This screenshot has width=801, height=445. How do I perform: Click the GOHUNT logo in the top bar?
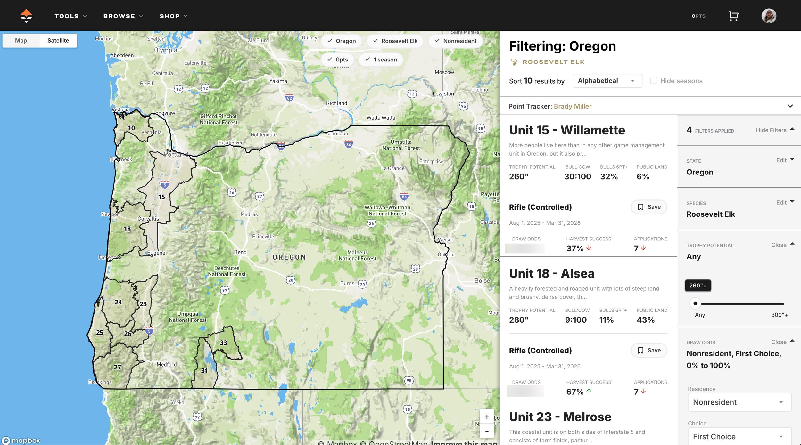tap(26, 15)
